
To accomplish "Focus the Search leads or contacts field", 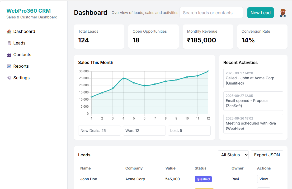I will click(211, 13).
